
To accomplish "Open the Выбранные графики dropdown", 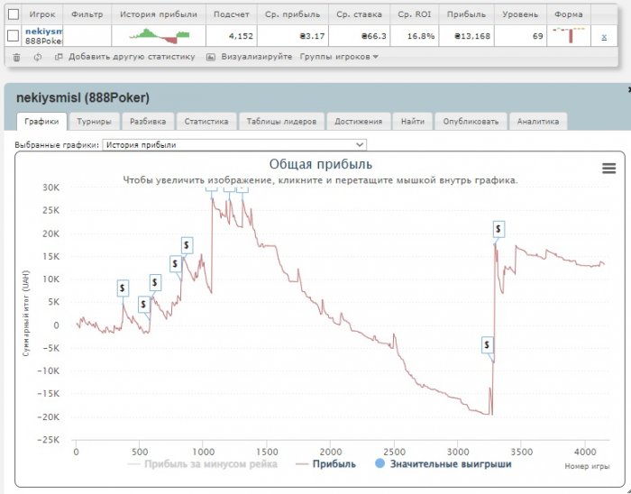I will pos(234,145).
